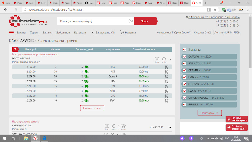Collapse the DAYCO APV2465 offers list
Screen dimensions: 252x142
point(170,60)
